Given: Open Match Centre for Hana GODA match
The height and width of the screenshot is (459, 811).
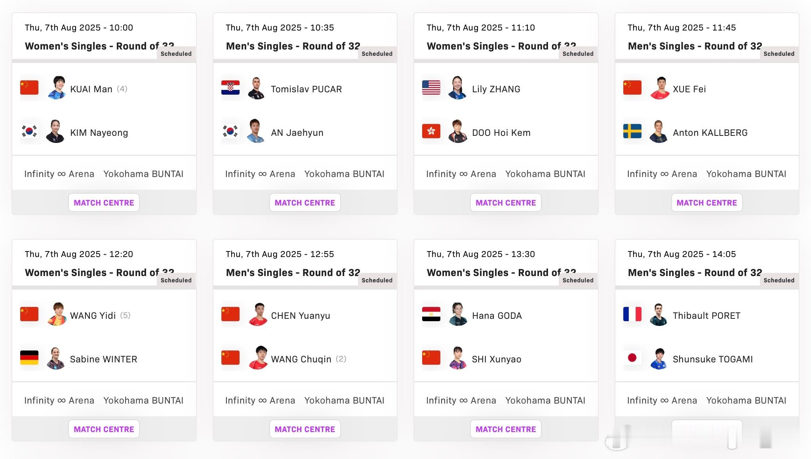Looking at the screenshot, I should pyautogui.click(x=506, y=429).
